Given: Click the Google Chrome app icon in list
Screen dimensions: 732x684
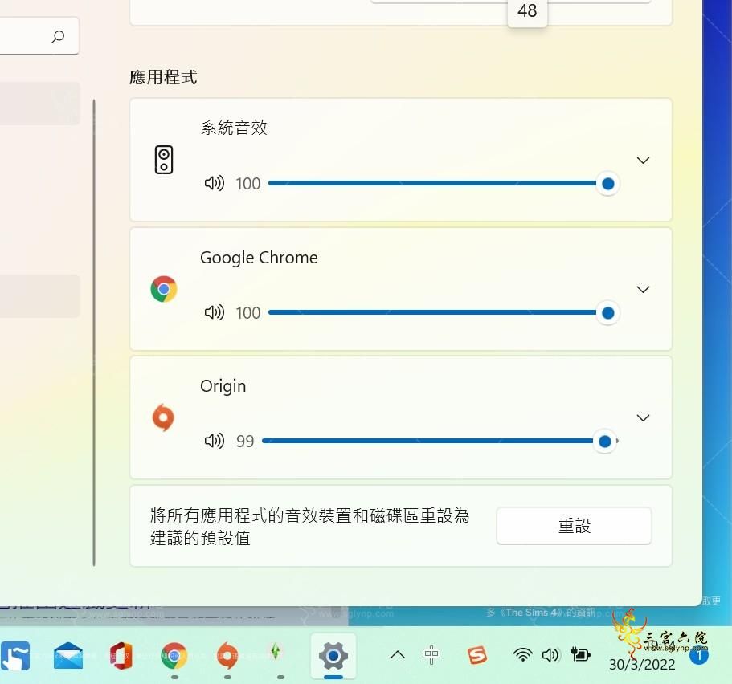Looking at the screenshot, I should [x=164, y=289].
